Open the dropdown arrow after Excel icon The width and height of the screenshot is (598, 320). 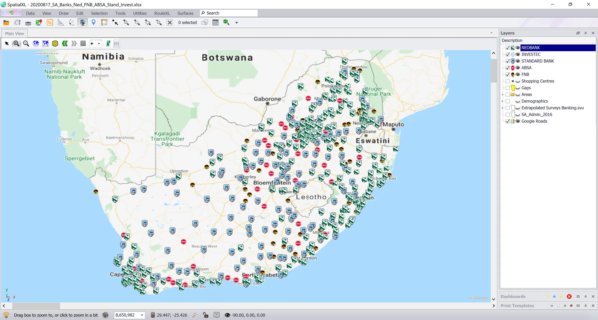click(x=237, y=23)
